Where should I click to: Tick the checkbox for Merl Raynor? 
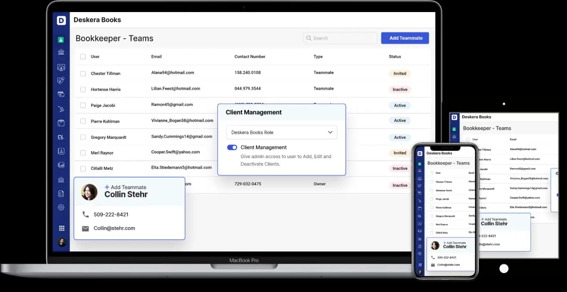(x=83, y=153)
